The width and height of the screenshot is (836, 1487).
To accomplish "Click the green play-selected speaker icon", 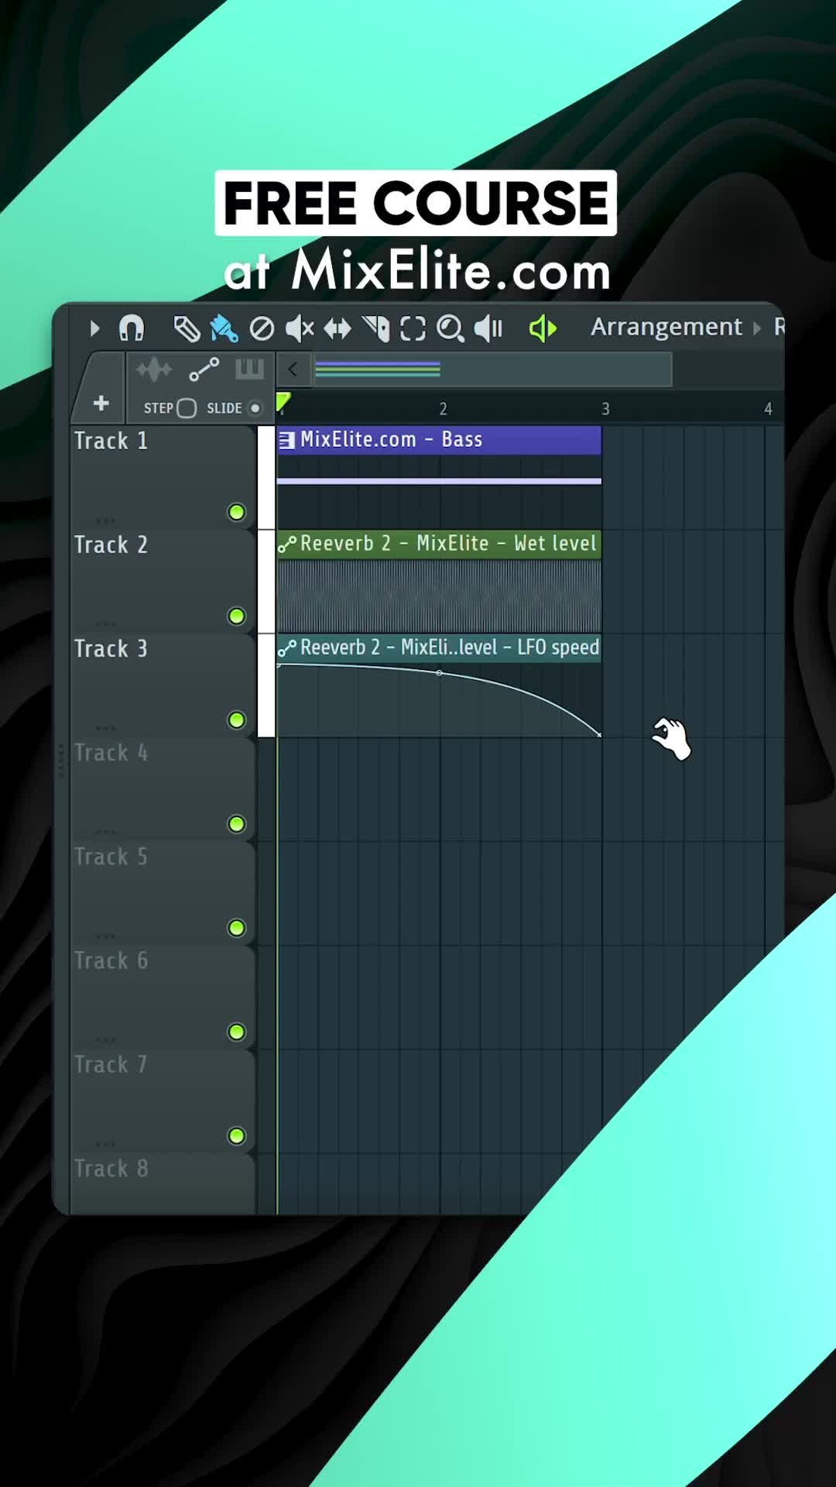I will coord(543,329).
